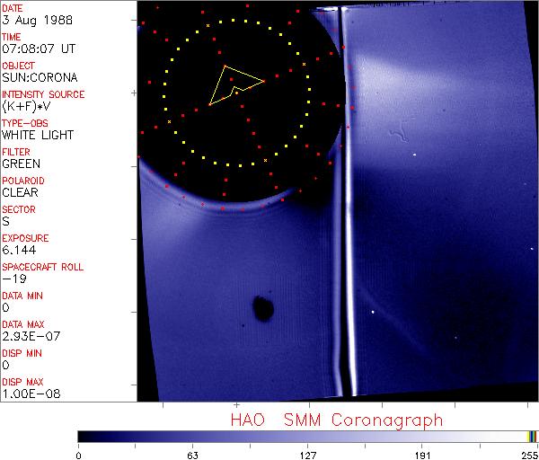Click the WHITE LIGHT observation type value
This screenshot has height=460, width=539.
(x=37, y=135)
